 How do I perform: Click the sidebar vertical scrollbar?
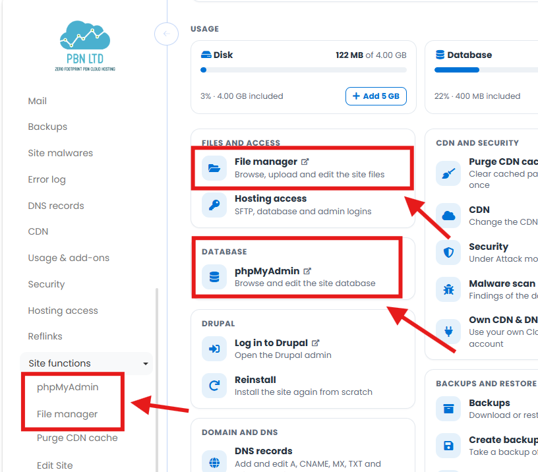pyautogui.click(x=157, y=380)
